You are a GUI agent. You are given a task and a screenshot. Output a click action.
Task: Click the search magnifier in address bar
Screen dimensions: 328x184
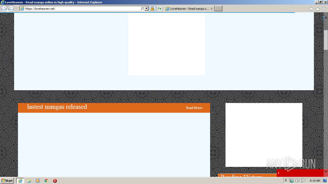click(x=142, y=8)
